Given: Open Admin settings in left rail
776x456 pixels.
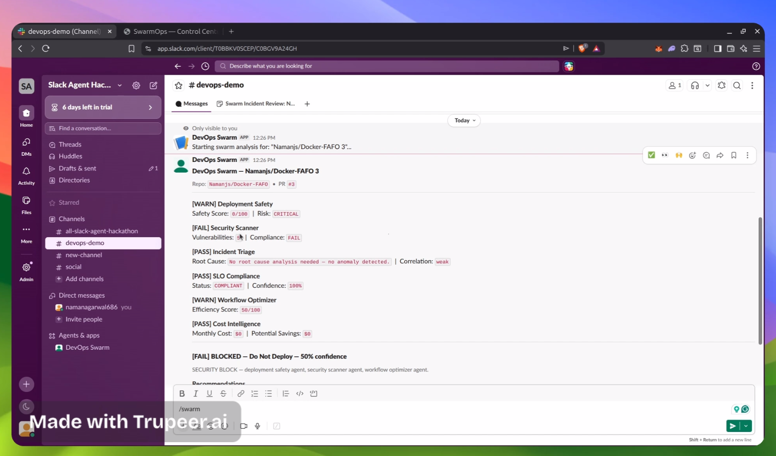Looking at the screenshot, I should [x=26, y=271].
